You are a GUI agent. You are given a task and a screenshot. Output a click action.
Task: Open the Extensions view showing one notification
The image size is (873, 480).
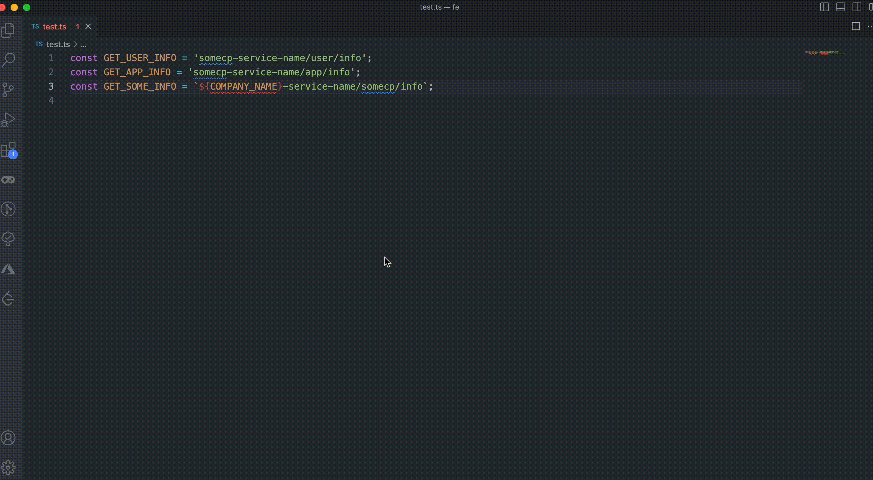[x=8, y=149]
